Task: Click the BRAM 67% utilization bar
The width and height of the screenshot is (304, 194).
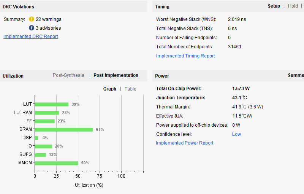Action: (63, 129)
